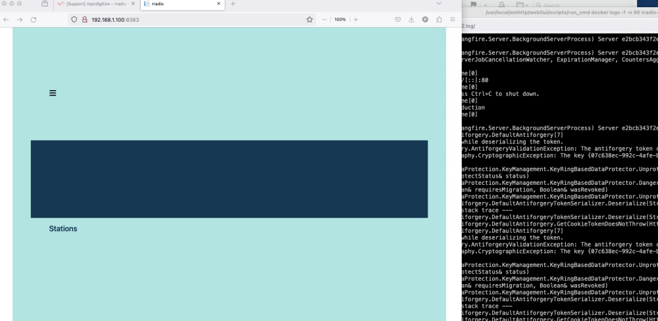Open a new tab with the plus button
The image size is (658, 321).
coord(233,4)
